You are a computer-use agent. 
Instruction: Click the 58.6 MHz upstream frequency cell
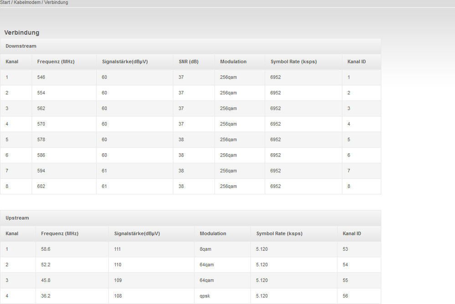(46, 249)
